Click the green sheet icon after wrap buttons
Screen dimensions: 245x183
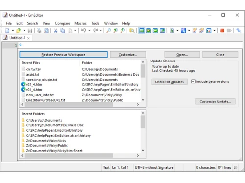coord(172,31)
